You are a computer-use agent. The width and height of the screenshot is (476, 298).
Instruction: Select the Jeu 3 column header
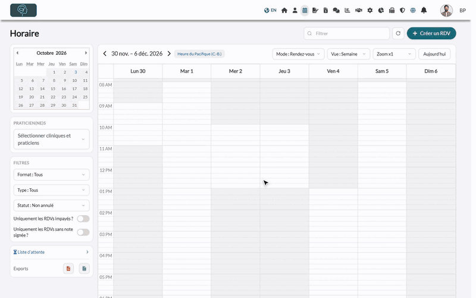pos(284,71)
